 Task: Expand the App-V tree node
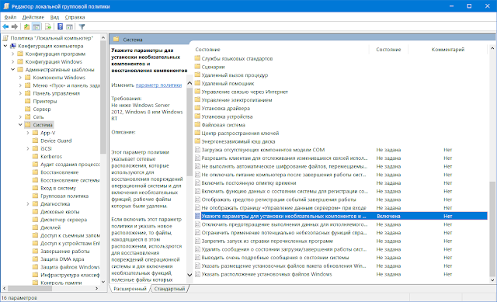click(28, 133)
